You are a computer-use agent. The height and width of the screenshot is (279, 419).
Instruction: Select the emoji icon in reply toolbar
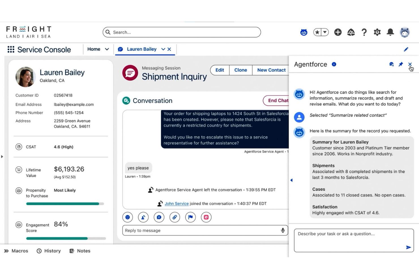pos(127,217)
